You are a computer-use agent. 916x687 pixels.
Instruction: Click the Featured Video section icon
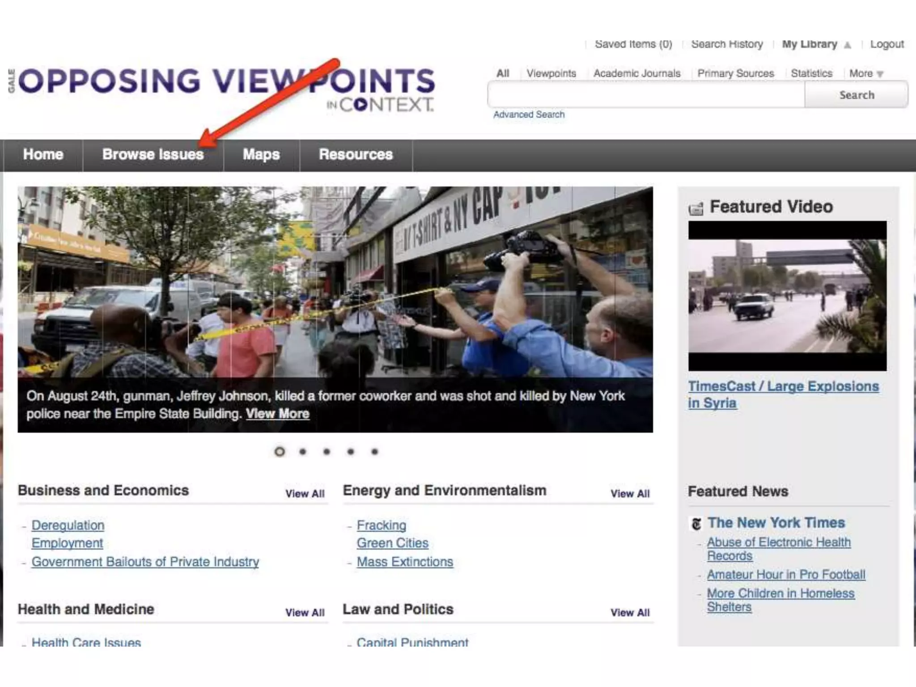click(695, 208)
